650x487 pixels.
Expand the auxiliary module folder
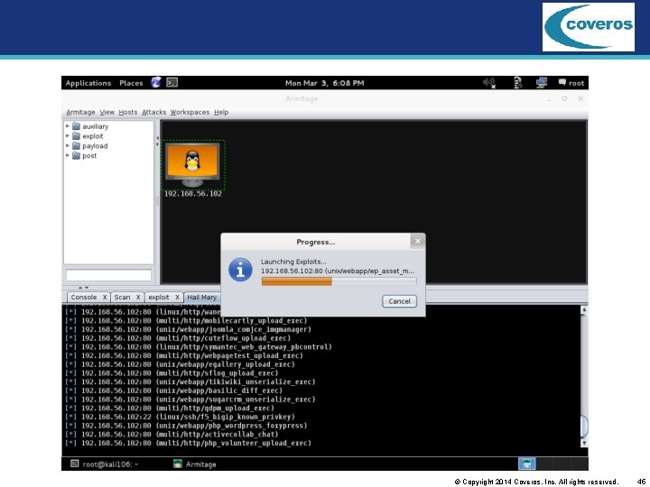click(x=68, y=126)
